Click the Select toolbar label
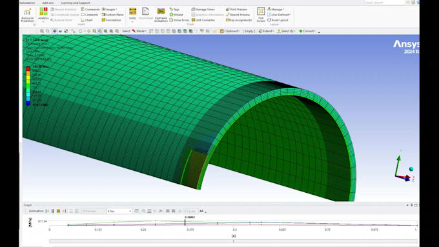Viewport: 439px width, 247px height. [x=126, y=31]
